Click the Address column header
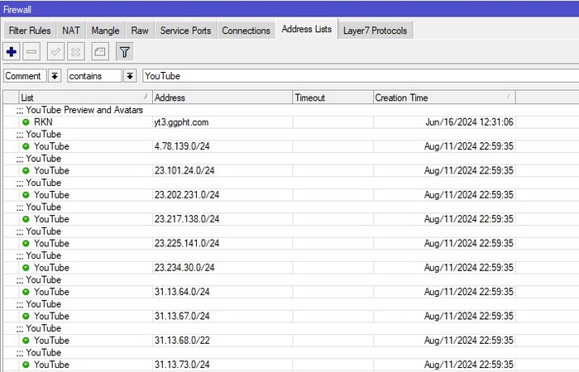Image resolution: width=579 pixels, height=372 pixels. (x=221, y=98)
